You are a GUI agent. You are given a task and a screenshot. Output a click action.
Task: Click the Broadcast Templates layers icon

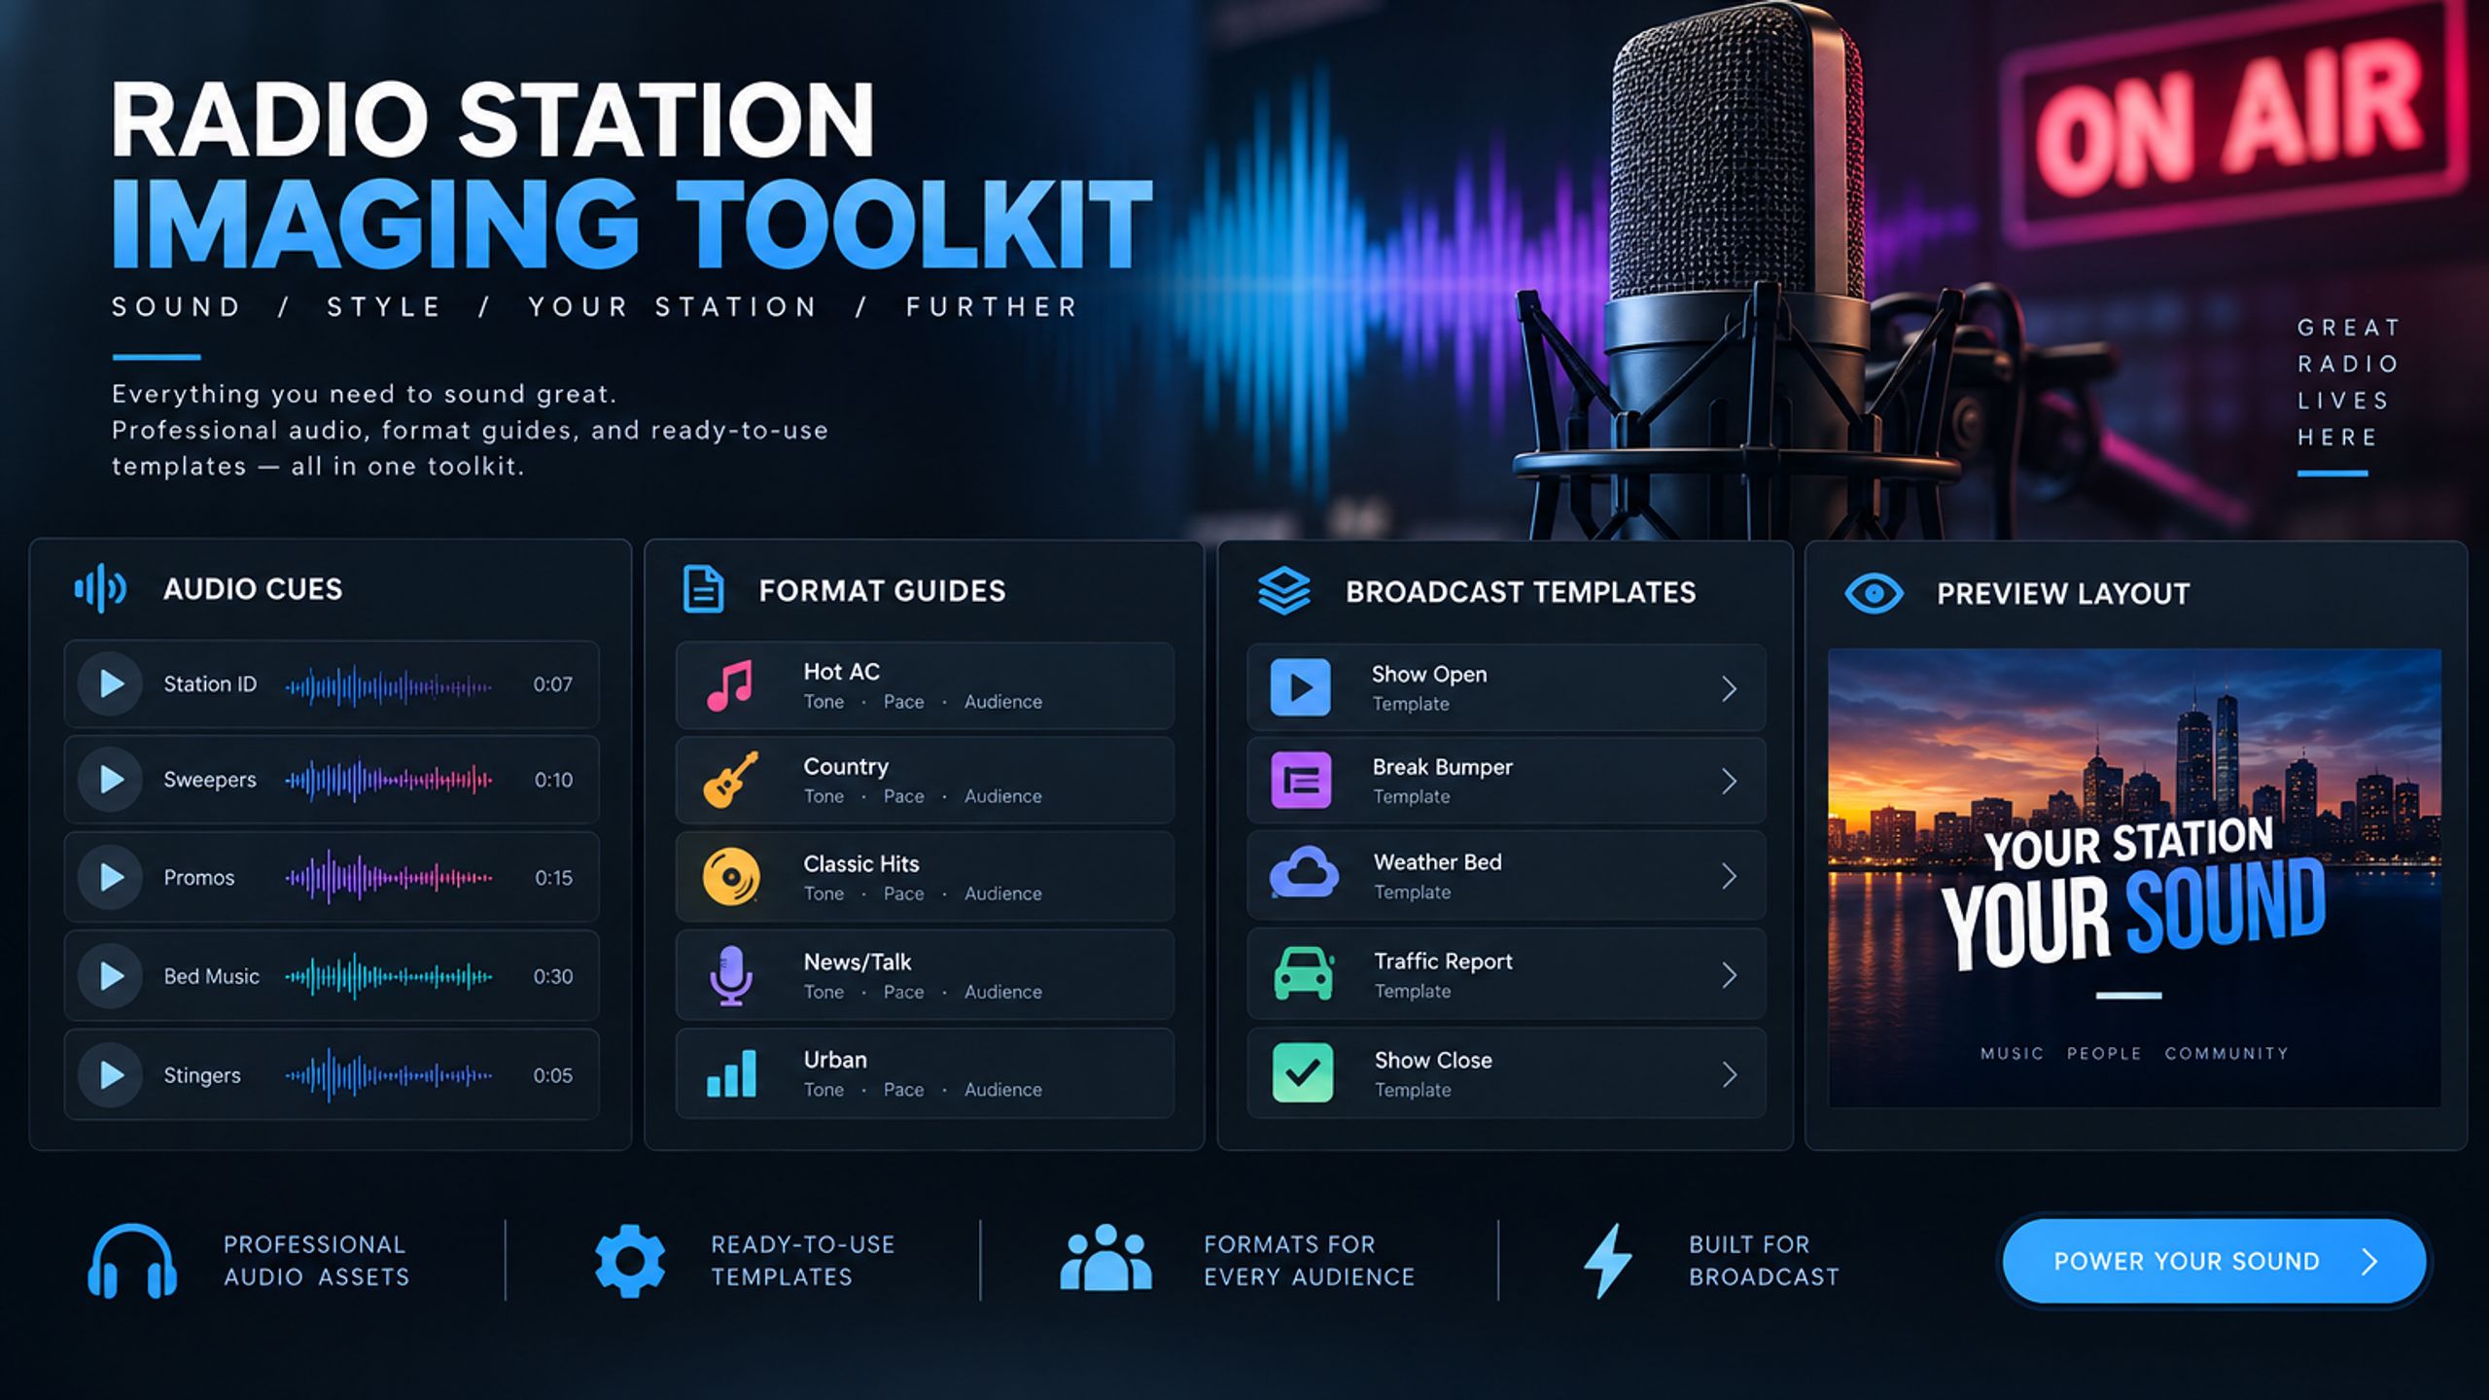tap(1283, 591)
